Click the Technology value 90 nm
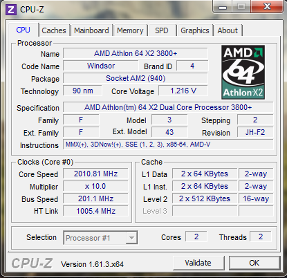The image size is (287, 278). click(82, 91)
